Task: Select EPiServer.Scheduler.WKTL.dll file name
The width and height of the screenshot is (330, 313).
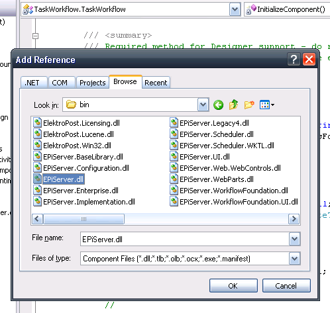Action: pyautogui.click(x=227, y=146)
